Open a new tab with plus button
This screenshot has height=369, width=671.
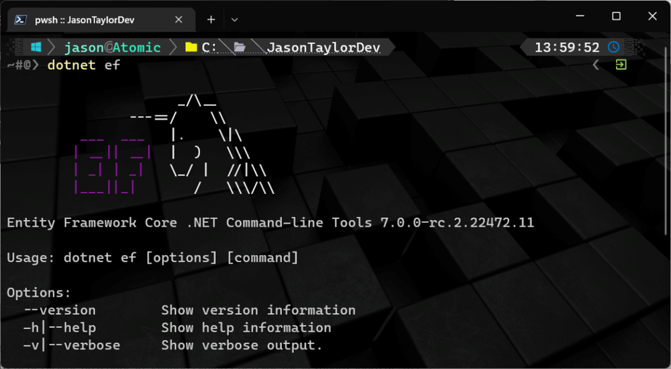click(x=211, y=19)
